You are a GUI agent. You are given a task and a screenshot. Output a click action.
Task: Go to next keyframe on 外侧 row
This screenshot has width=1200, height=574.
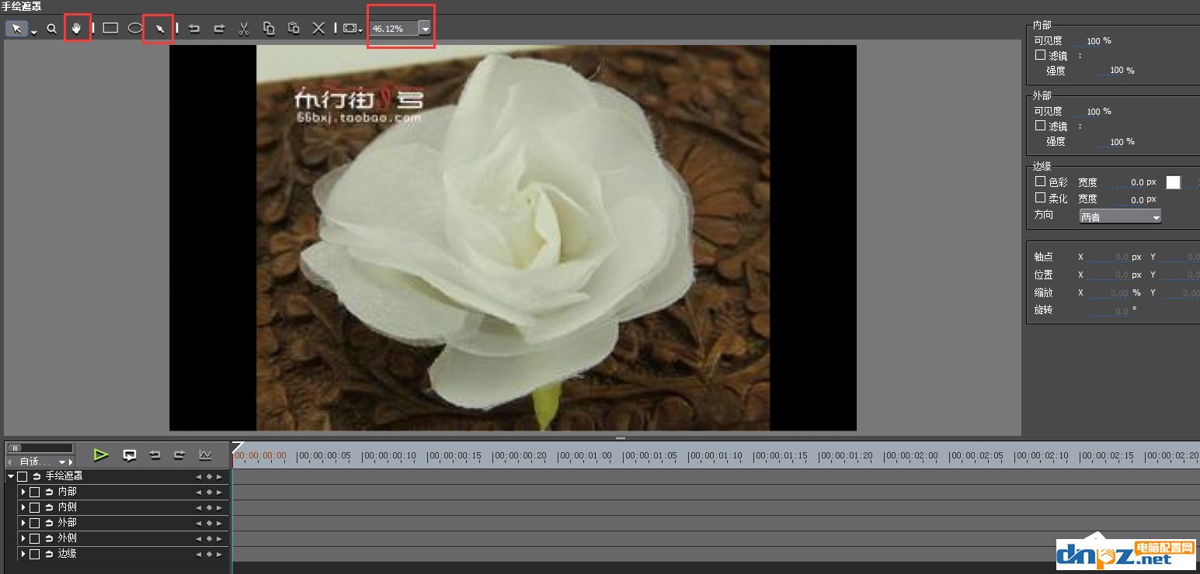pyautogui.click(x=219, y=539)
